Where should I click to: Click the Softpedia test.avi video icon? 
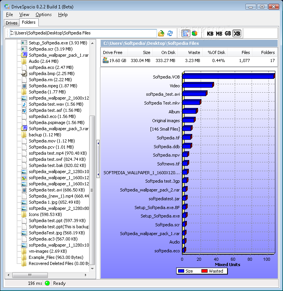(24, 190)
